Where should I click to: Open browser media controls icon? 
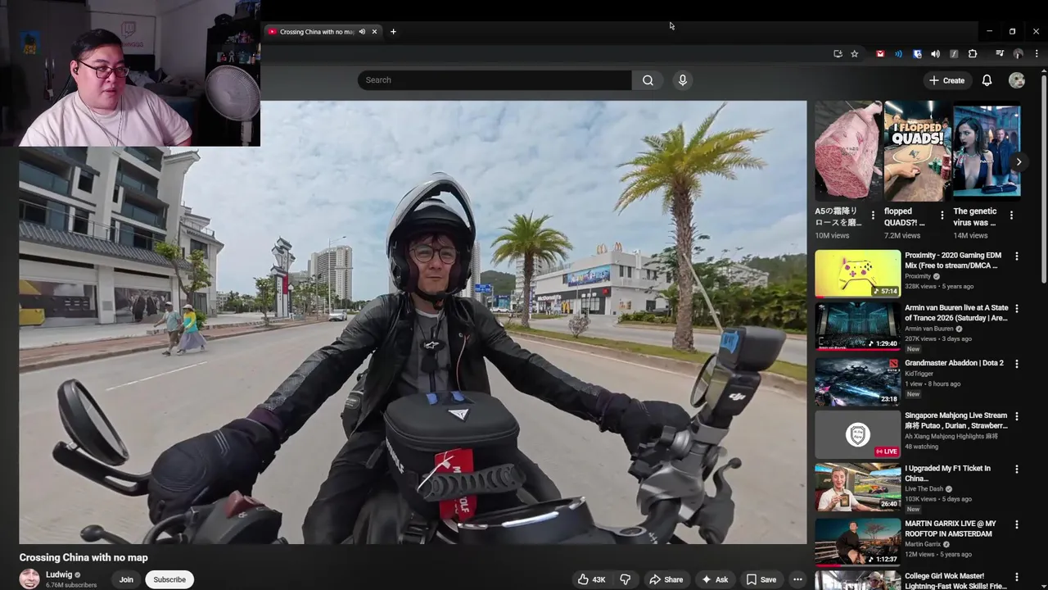click(1000, 54)
